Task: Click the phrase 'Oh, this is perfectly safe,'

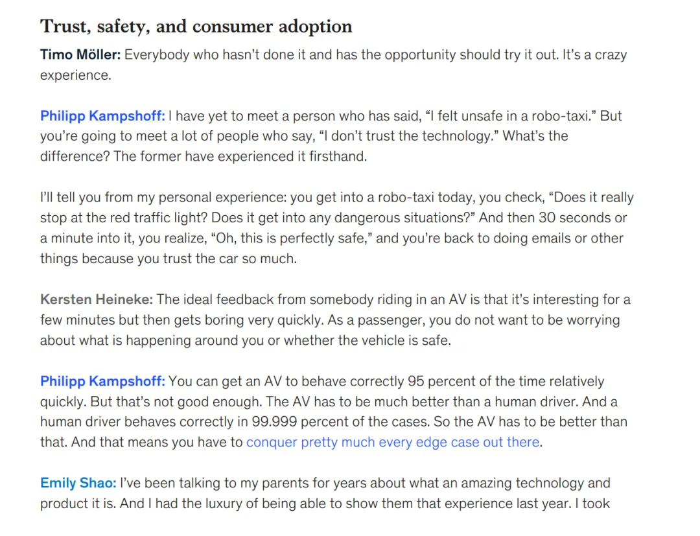Action: click(292, 239)
